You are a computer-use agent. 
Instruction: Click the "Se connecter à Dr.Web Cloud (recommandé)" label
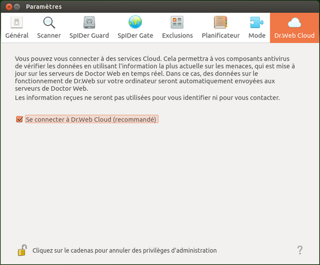point(91,119)
